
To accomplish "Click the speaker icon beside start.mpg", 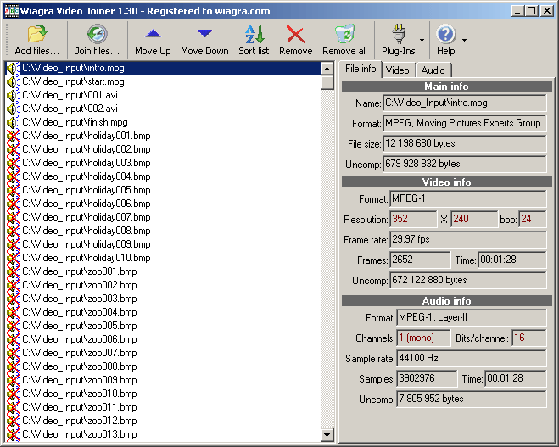I will [x=12, y=82].
